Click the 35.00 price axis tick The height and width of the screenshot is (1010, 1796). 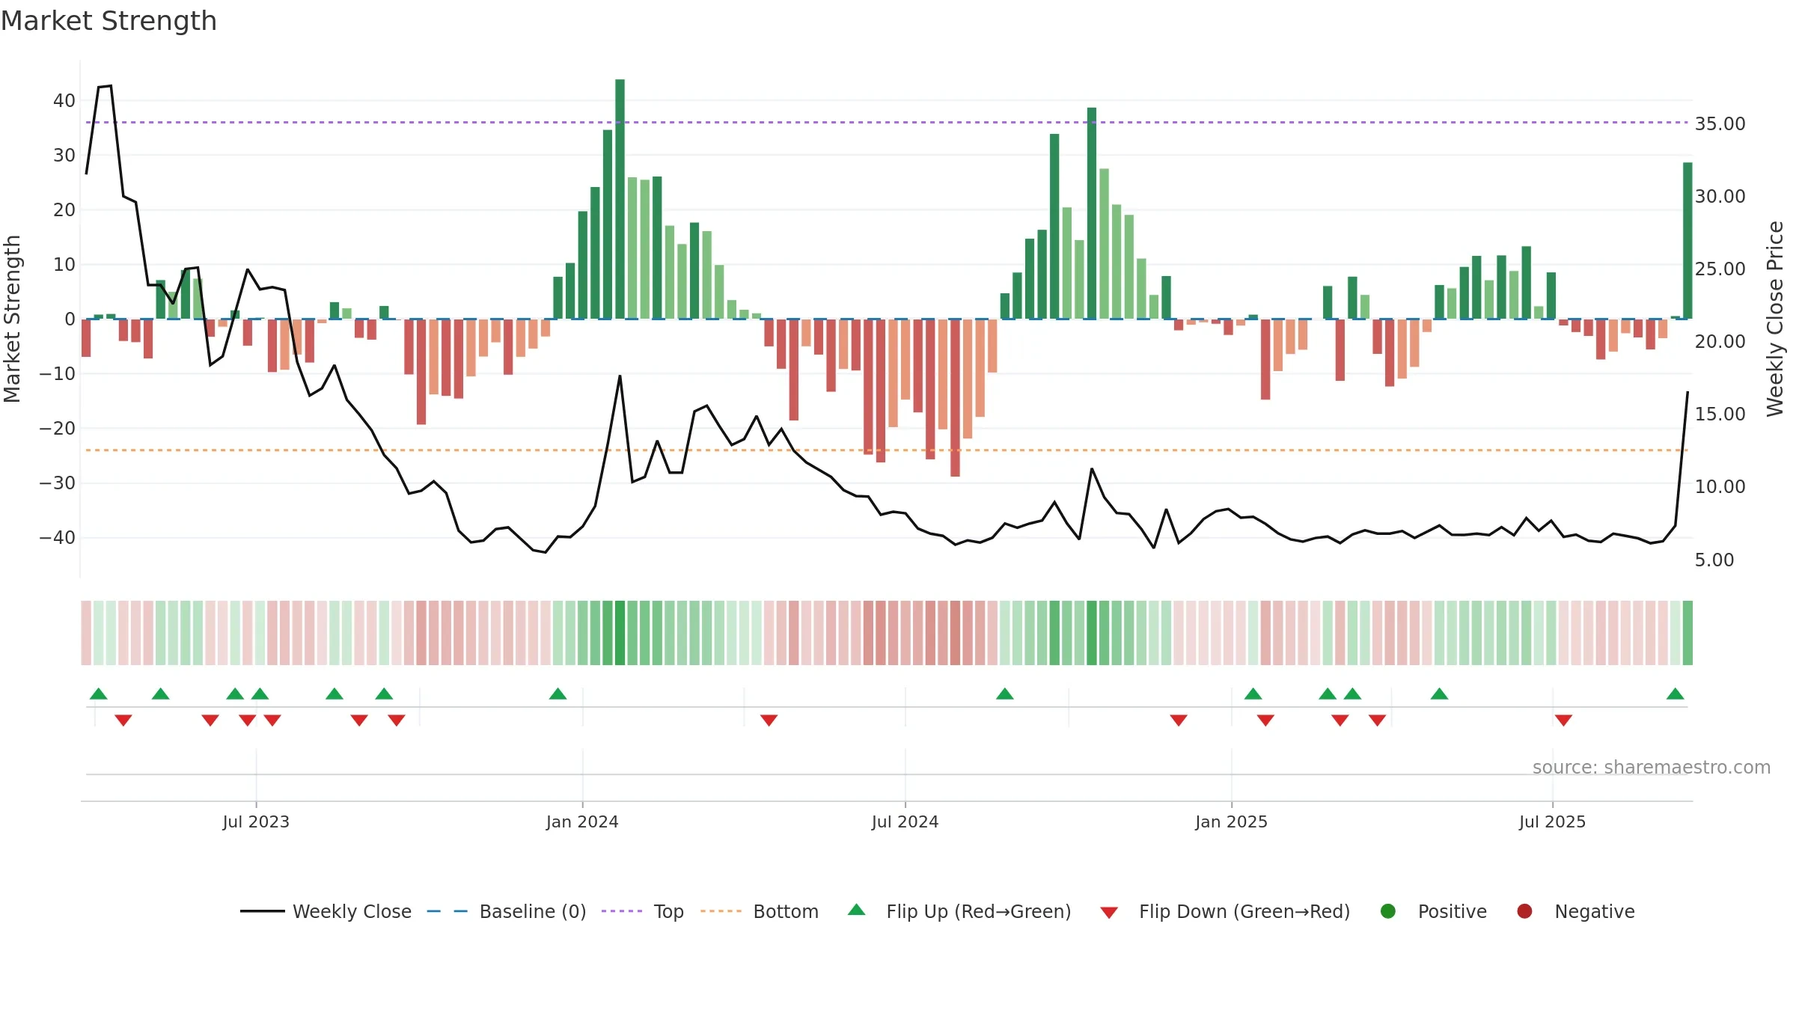pos(1720,123)
